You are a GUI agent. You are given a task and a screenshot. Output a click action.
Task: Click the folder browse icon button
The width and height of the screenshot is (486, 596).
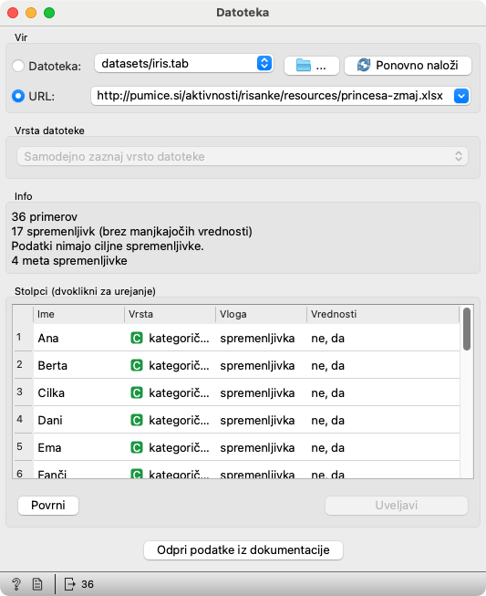311,66
